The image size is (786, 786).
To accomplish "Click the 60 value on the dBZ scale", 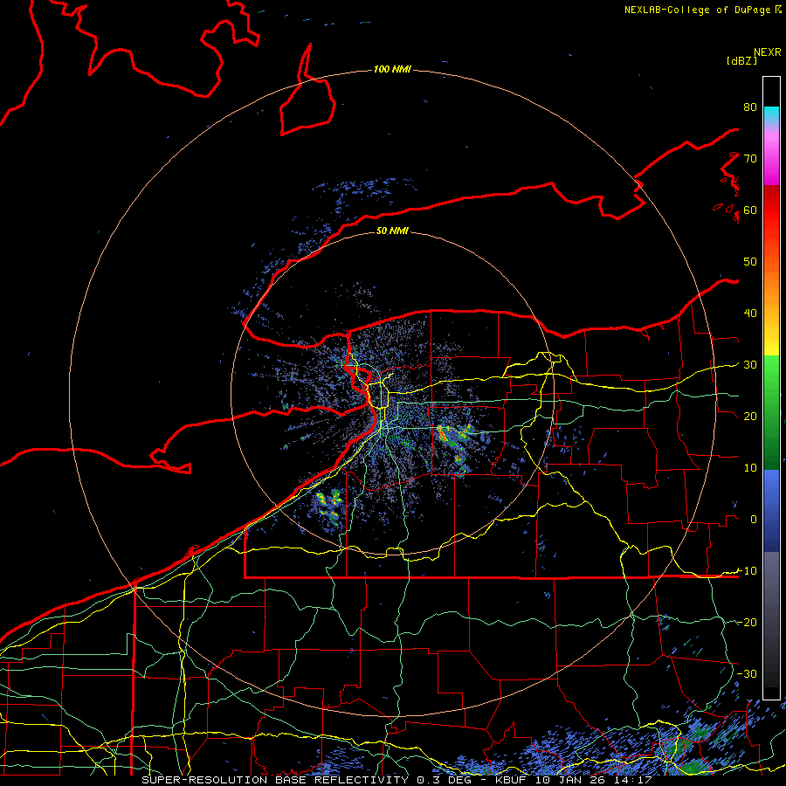I will click(x=750, y=210).
